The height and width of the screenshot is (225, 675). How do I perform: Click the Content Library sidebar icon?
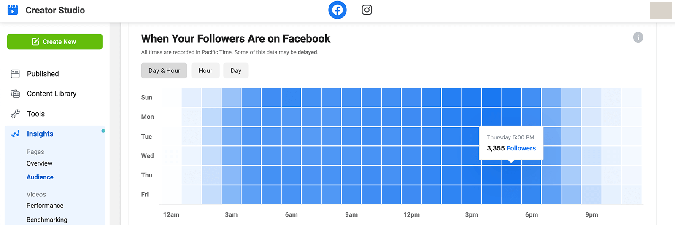coord(15,94)
